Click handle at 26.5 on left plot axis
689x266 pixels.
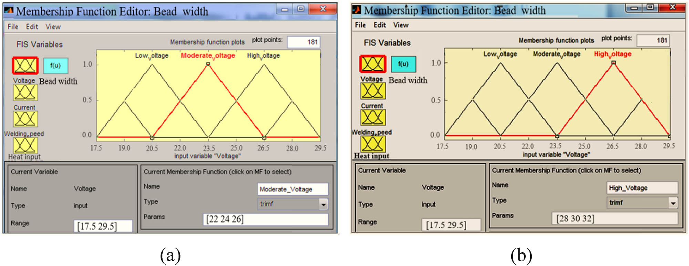[x=264, y=137]
